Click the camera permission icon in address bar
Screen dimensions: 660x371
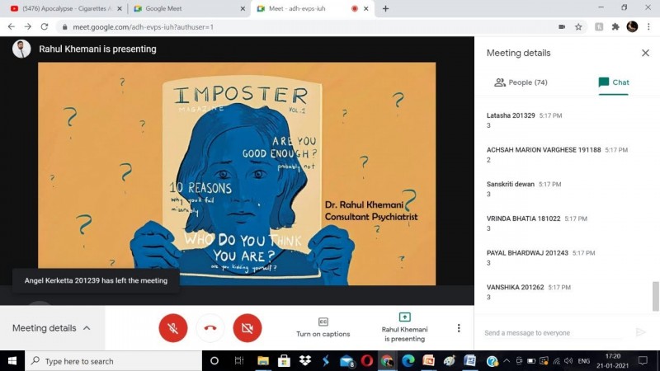[562, 27]
